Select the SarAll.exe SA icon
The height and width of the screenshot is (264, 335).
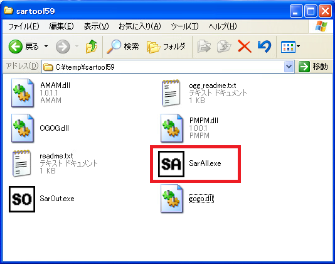point(171,164)
